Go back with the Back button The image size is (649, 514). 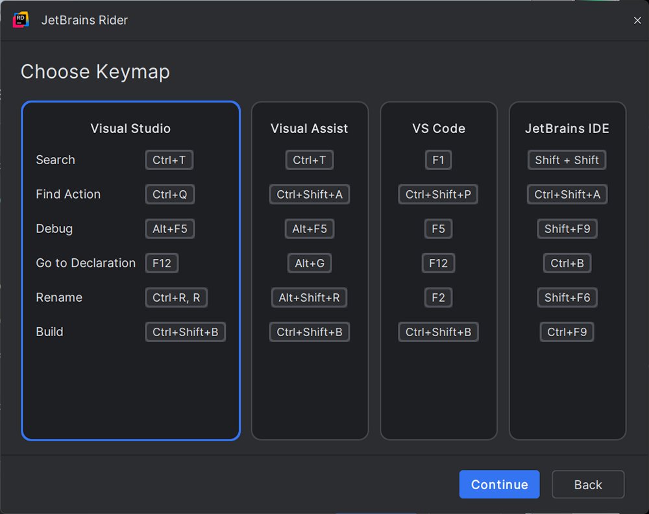[x=588, y=485]
